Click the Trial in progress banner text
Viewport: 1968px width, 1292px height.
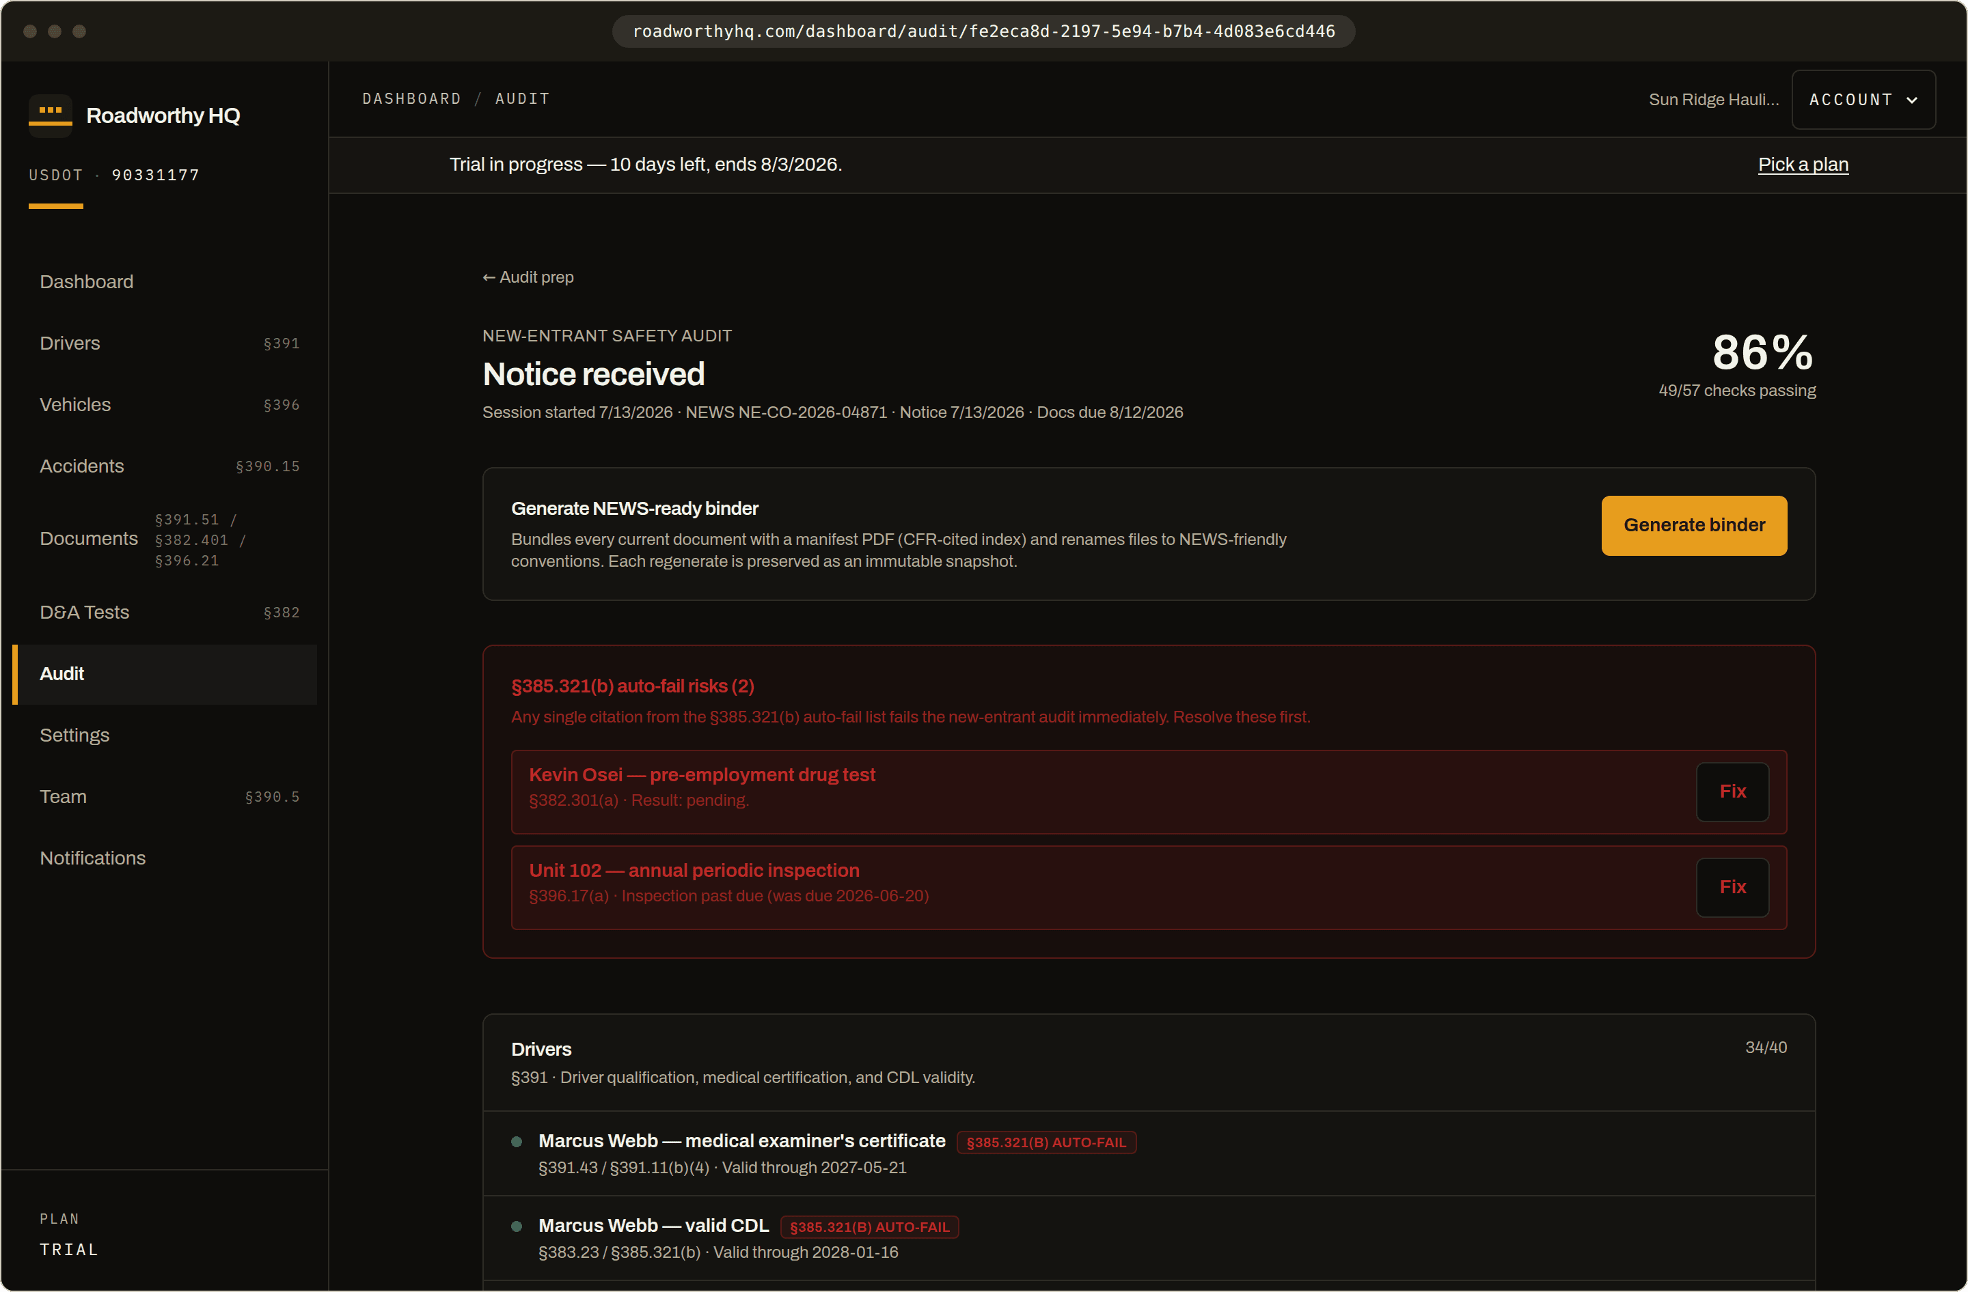pos(645,165)
